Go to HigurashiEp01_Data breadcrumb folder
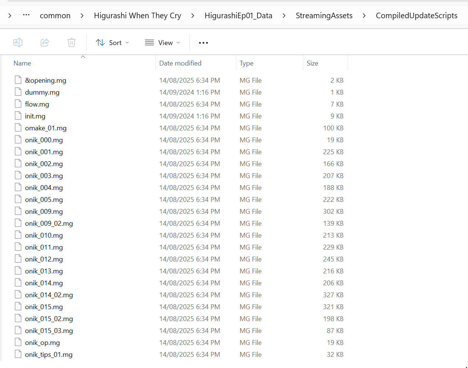 point(238,16)
